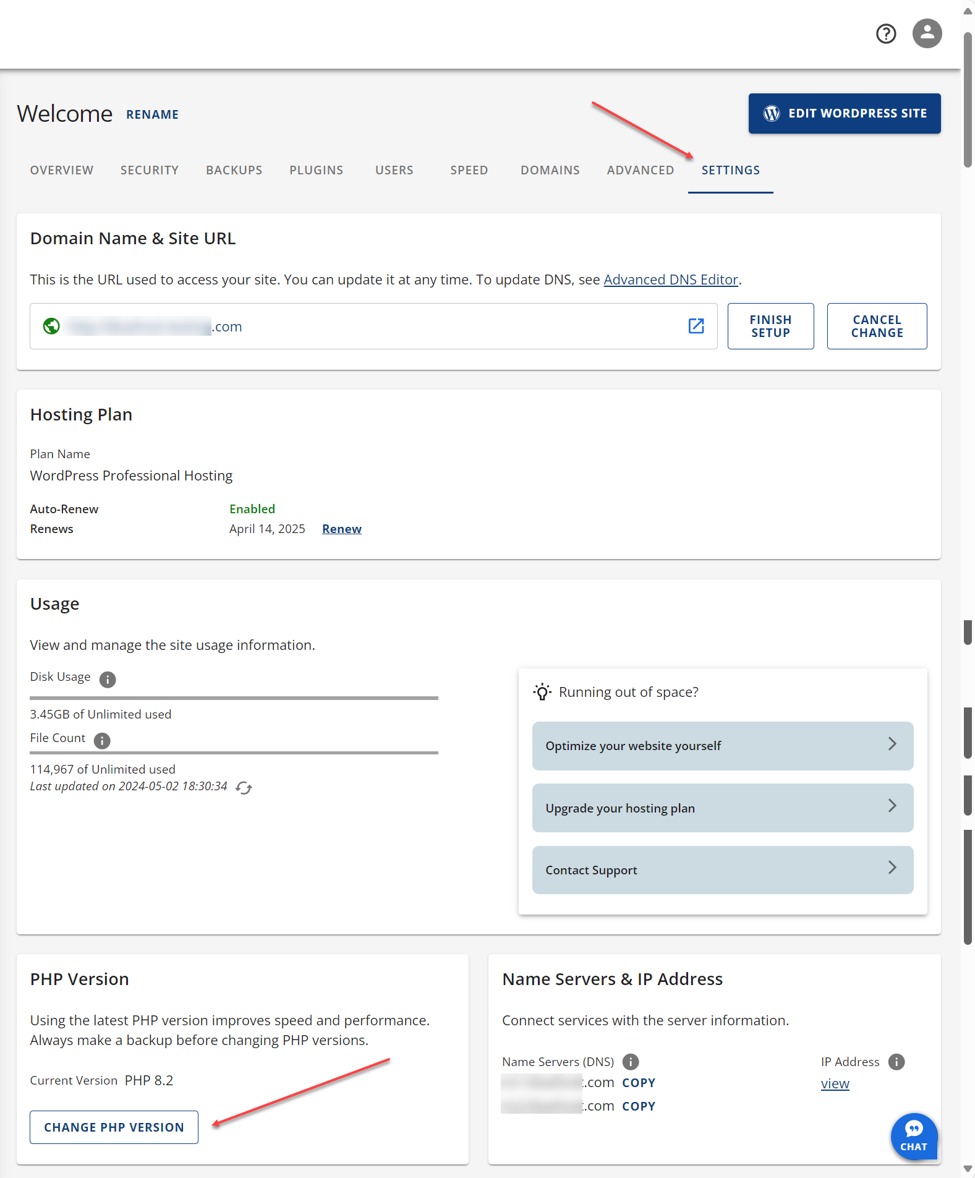
Task: Click the site URL field
Action: click(x=373, y=326)
